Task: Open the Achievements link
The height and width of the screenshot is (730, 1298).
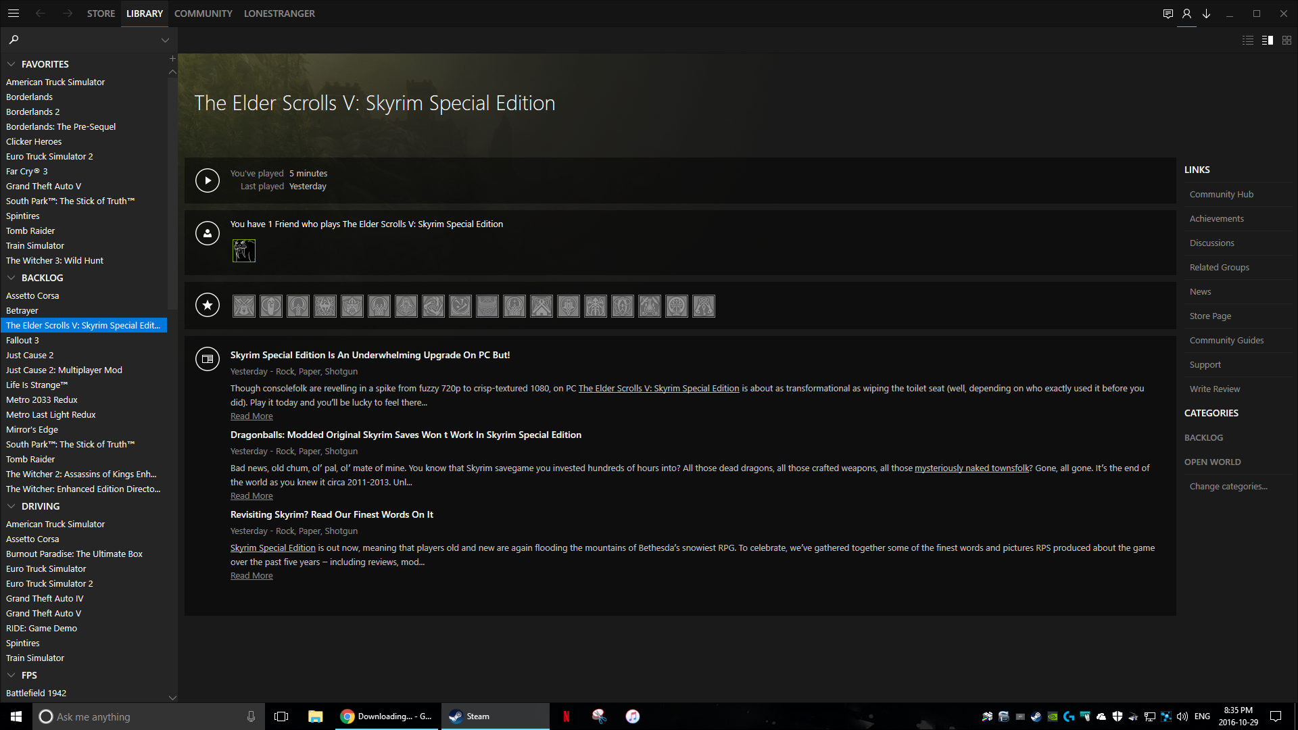Action: click(x=1217, y=218)
